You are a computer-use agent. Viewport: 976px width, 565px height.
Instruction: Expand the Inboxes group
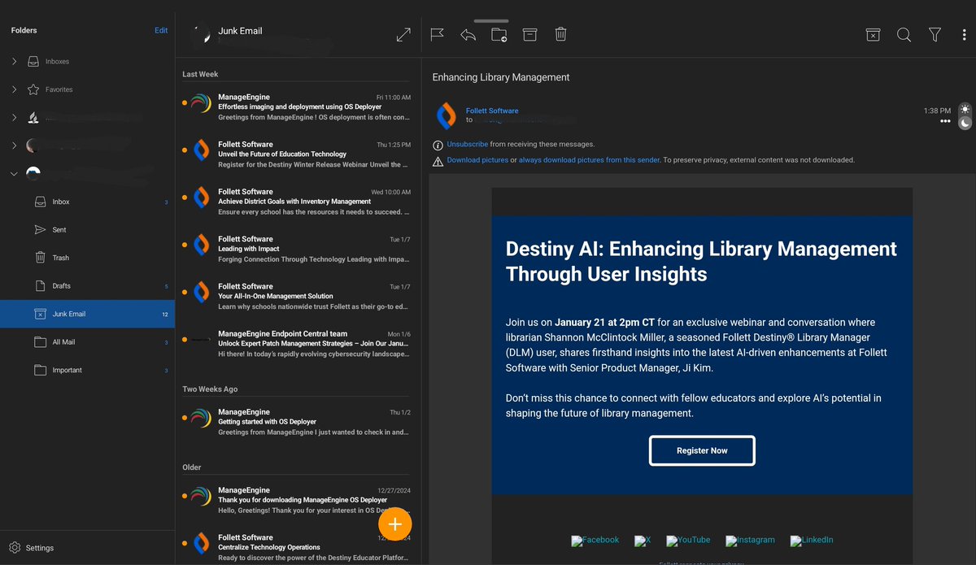pyautogui.click(x=14, y=61)
